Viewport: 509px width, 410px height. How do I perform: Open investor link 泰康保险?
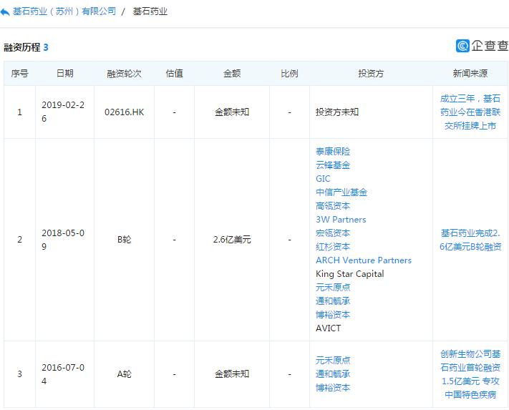333,152
